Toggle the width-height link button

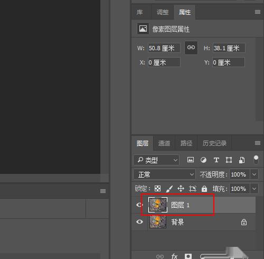(191, 48)
